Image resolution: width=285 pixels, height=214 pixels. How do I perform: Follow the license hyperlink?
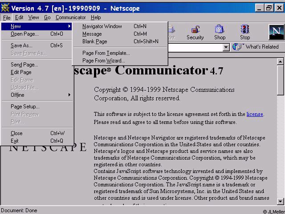point(255,114)
